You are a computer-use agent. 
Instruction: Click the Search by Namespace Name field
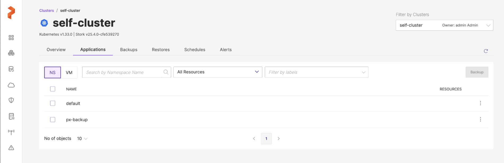coord(122,72)
